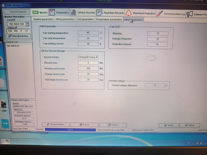The image size is (207, 155).
Task: Click the Firmware Version field 1012
Action: coord(24,118)
